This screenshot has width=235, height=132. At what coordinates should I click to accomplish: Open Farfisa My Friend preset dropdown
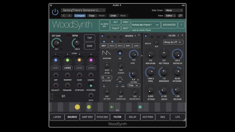[x=145, y=25]
